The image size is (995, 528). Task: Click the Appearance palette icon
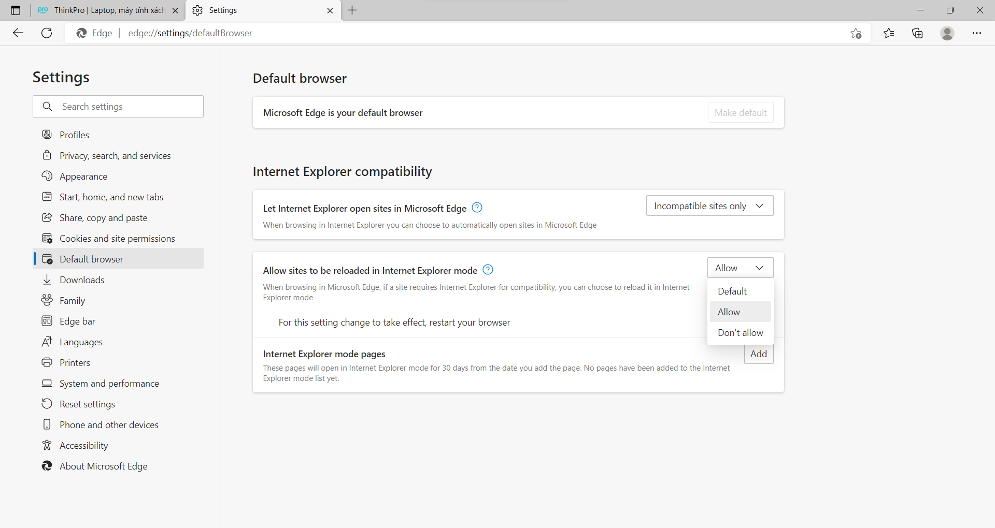point(47,176)
